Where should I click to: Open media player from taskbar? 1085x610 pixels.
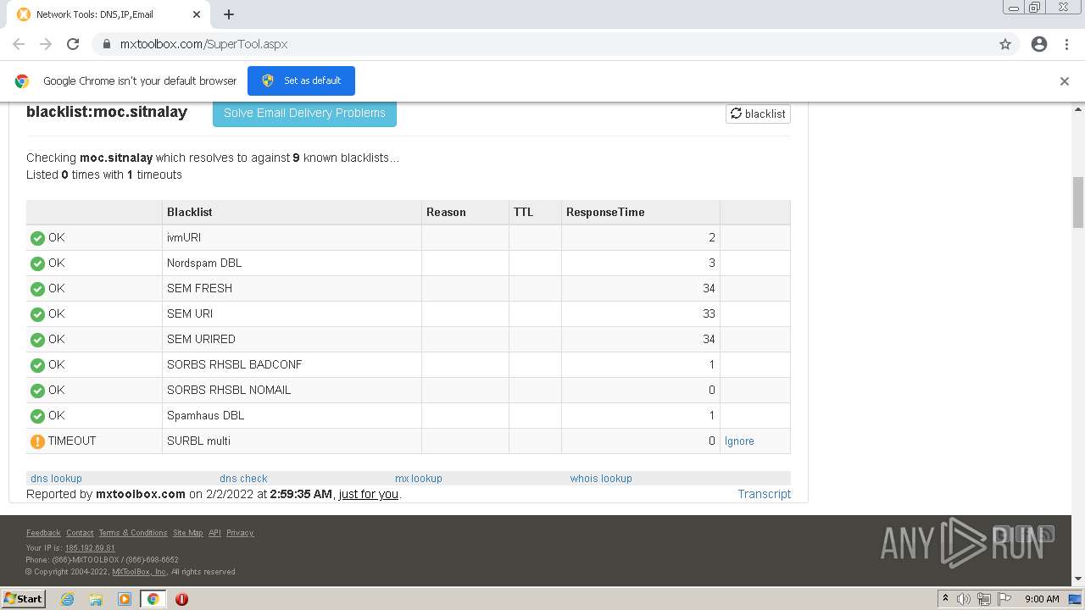click(125, 599)
